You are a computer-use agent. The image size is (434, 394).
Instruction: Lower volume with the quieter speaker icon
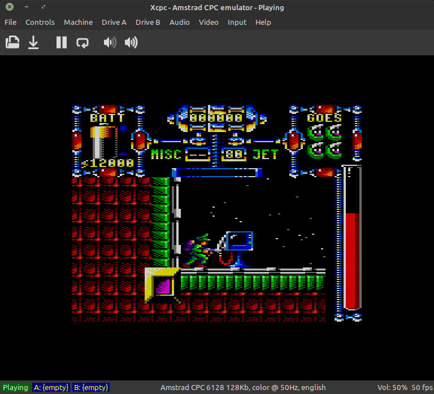(x=110, y=42)
